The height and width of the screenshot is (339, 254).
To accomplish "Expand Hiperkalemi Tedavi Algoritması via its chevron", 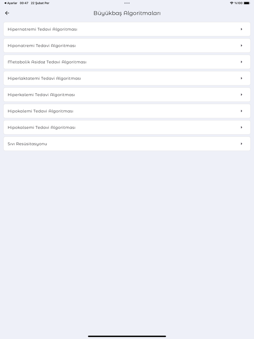I will (x=242, y=94).
